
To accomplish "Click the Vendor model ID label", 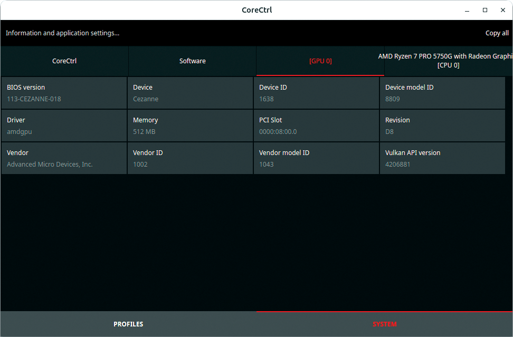I will (x=284, y=152).
